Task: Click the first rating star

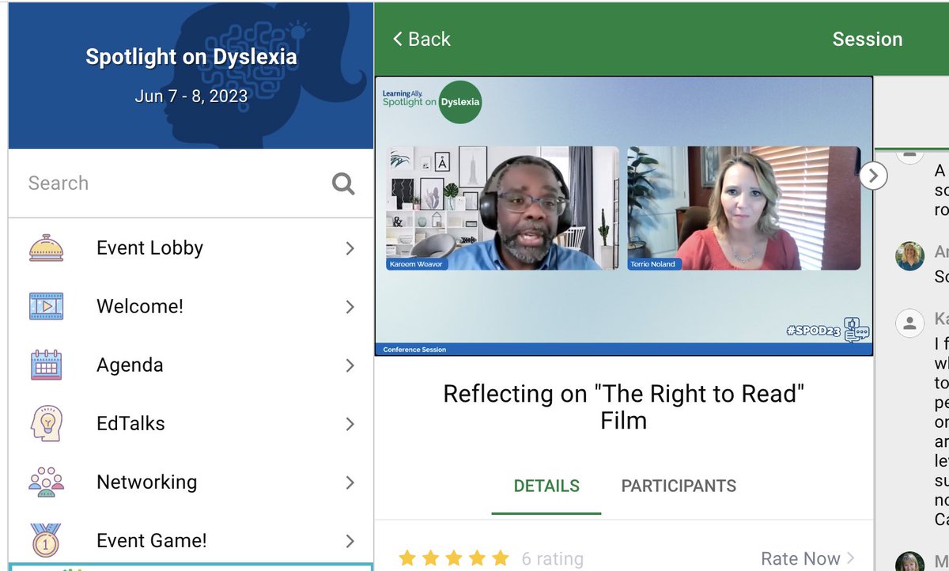Action: coord(407,559)
